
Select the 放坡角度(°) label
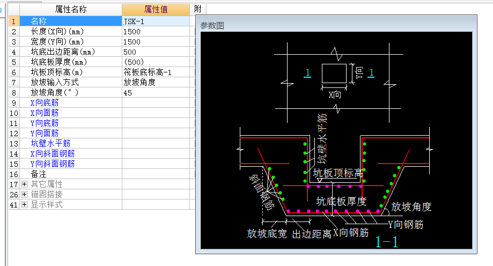[54, 93]
